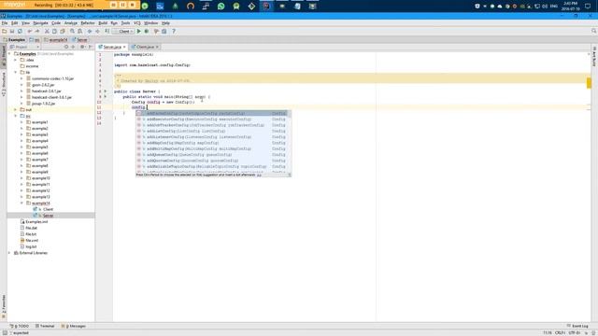Image resolution: width=598 pixels, height=336 pixels.
Task: Expand External Libraries node
Action: coord(10,253)
